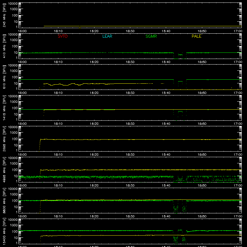
Task: Click the 10000 y-tick of 245 MHz panel
Action: coord(13,4)
